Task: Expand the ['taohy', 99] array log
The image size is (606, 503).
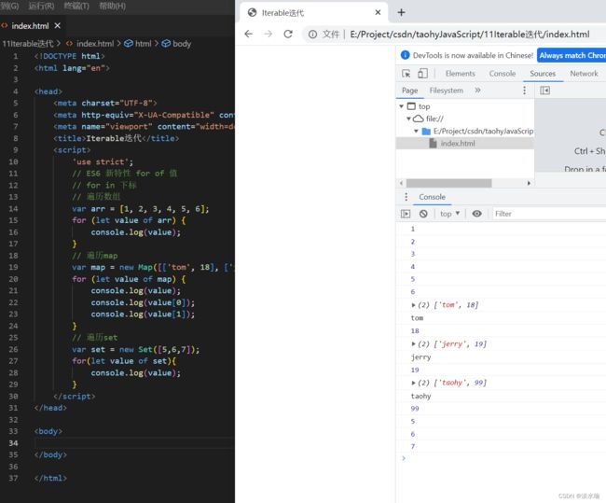Action: (x=414, y=383)
